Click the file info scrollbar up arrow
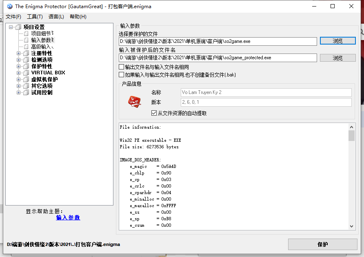This screenshot has height=257, width=364. point(351,127)
